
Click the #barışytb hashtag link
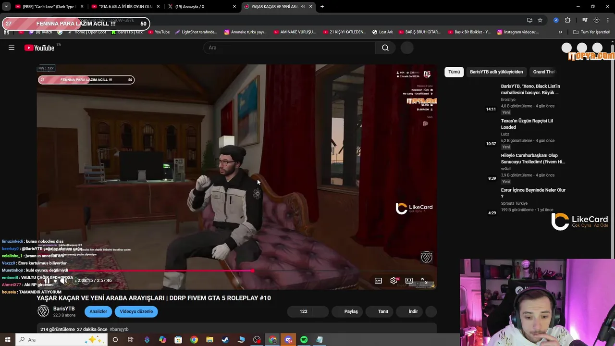[119, 329]
